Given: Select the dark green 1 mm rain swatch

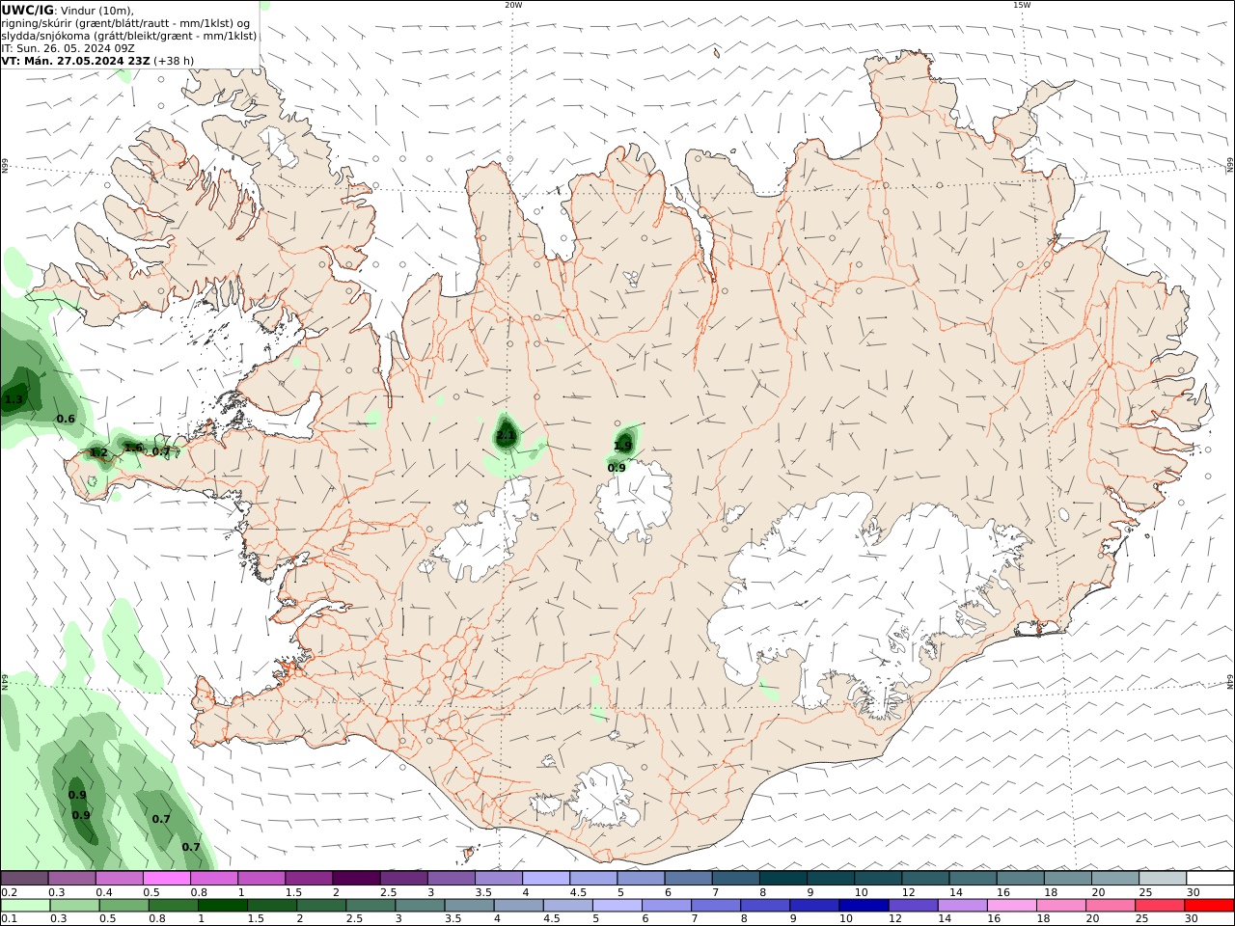Looking at the screenshot, I should (222, 906).
